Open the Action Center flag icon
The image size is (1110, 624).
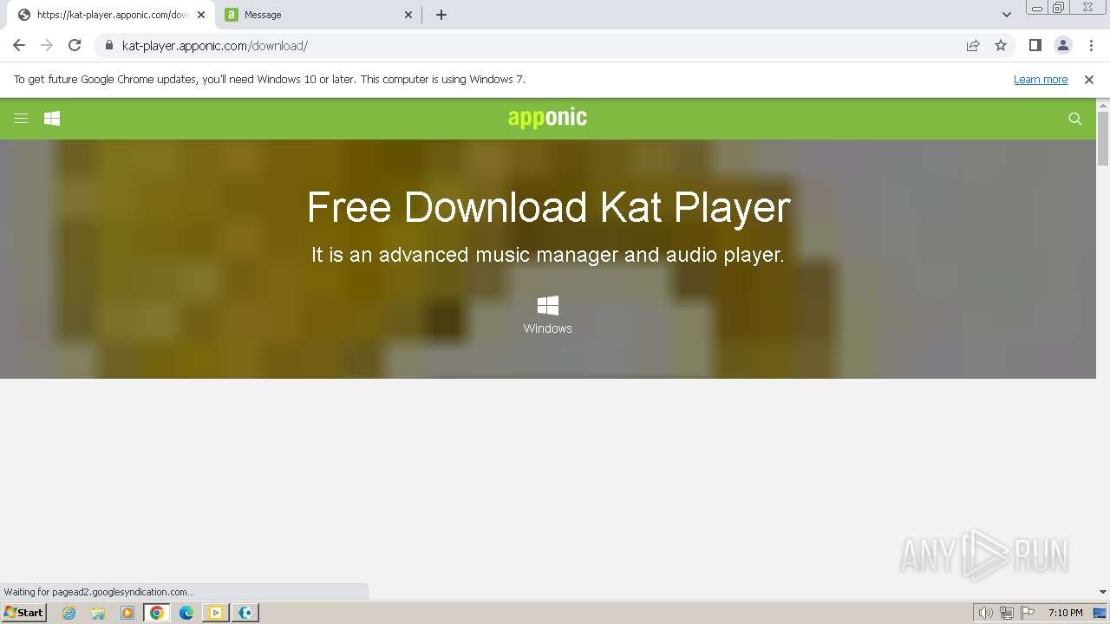click(x=1028, y=613)
